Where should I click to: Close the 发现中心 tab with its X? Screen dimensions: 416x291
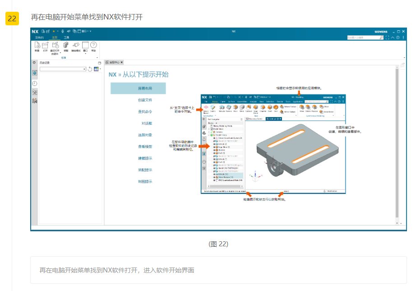122,62
